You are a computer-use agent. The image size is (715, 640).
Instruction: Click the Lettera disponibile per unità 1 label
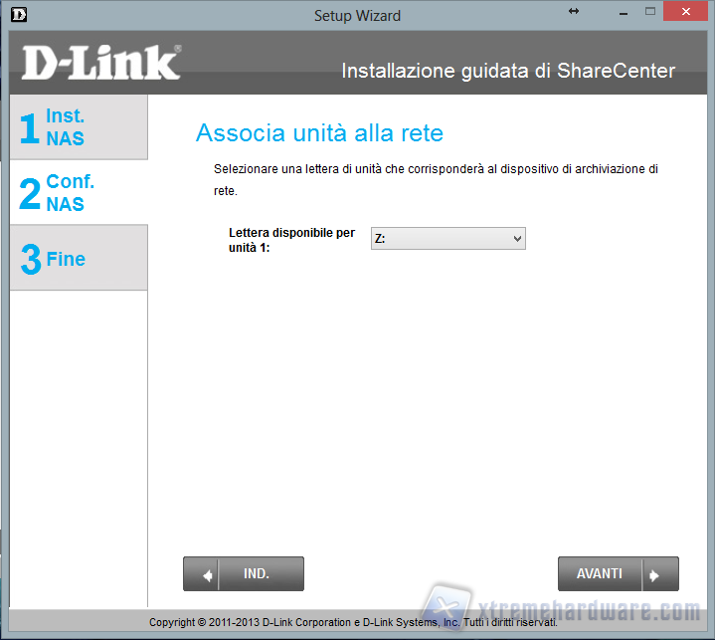coord(291,240)
